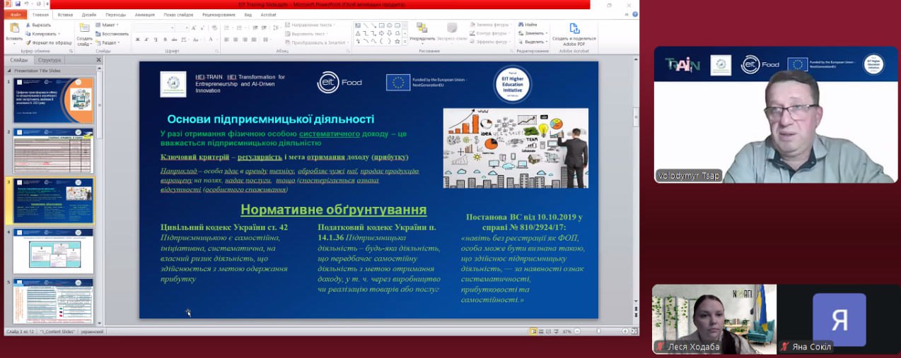
Task: Select the star shape in shapes gallery
Action: coord(397,42)
